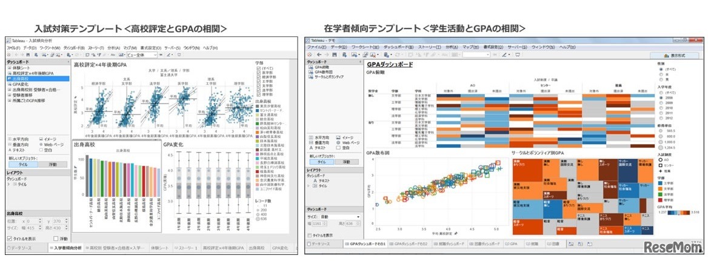Toggle (すべて) checkbox in 学部 filter
711x261 pixels.
(x=258, y=68)
